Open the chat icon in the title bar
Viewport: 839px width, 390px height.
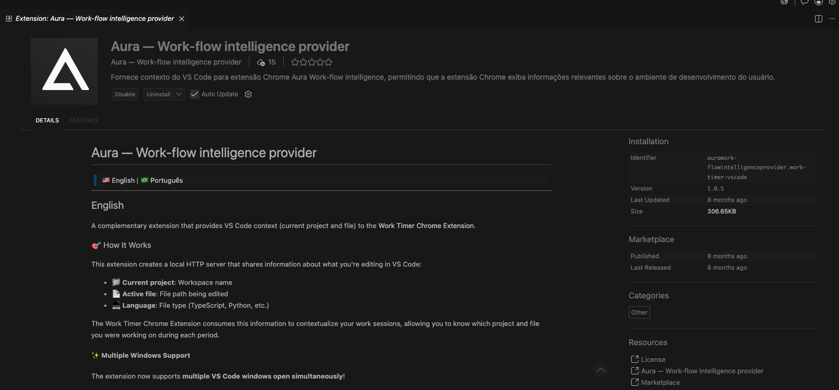(x=805, y=2)
